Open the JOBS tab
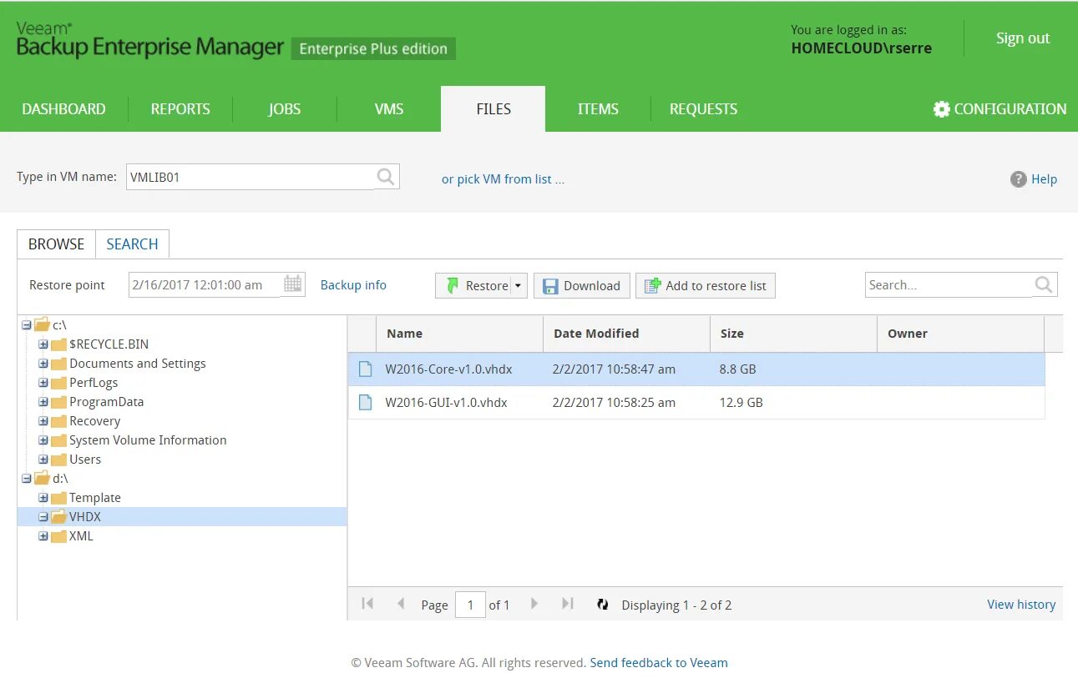The image size is (1078, 678). tap(284, 108)
